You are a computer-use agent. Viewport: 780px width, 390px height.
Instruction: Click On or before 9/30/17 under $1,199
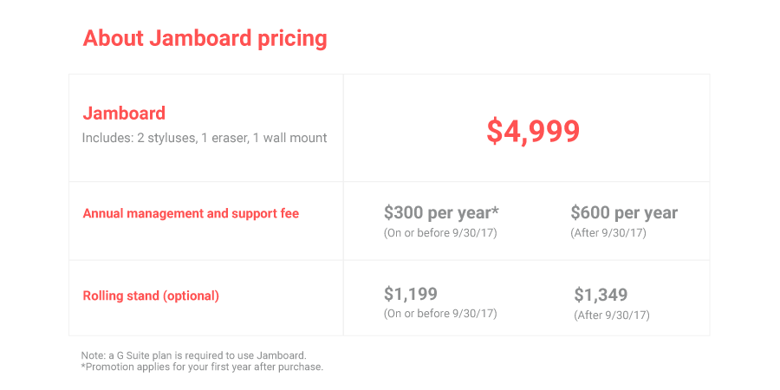(x=440, y=314)
